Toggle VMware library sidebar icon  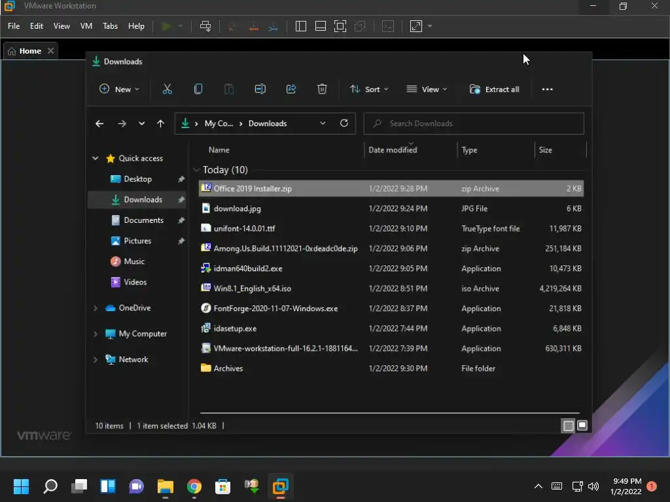[301, 26]
